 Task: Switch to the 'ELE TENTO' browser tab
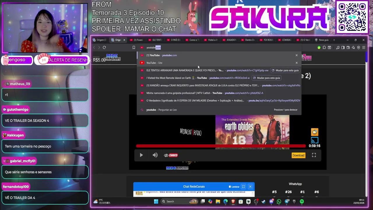click(x=155, y=40)
